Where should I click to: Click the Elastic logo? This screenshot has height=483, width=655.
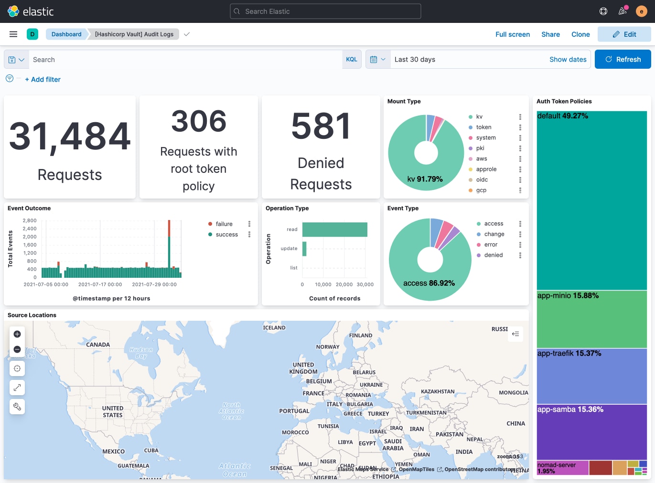[x=31, y=11]
